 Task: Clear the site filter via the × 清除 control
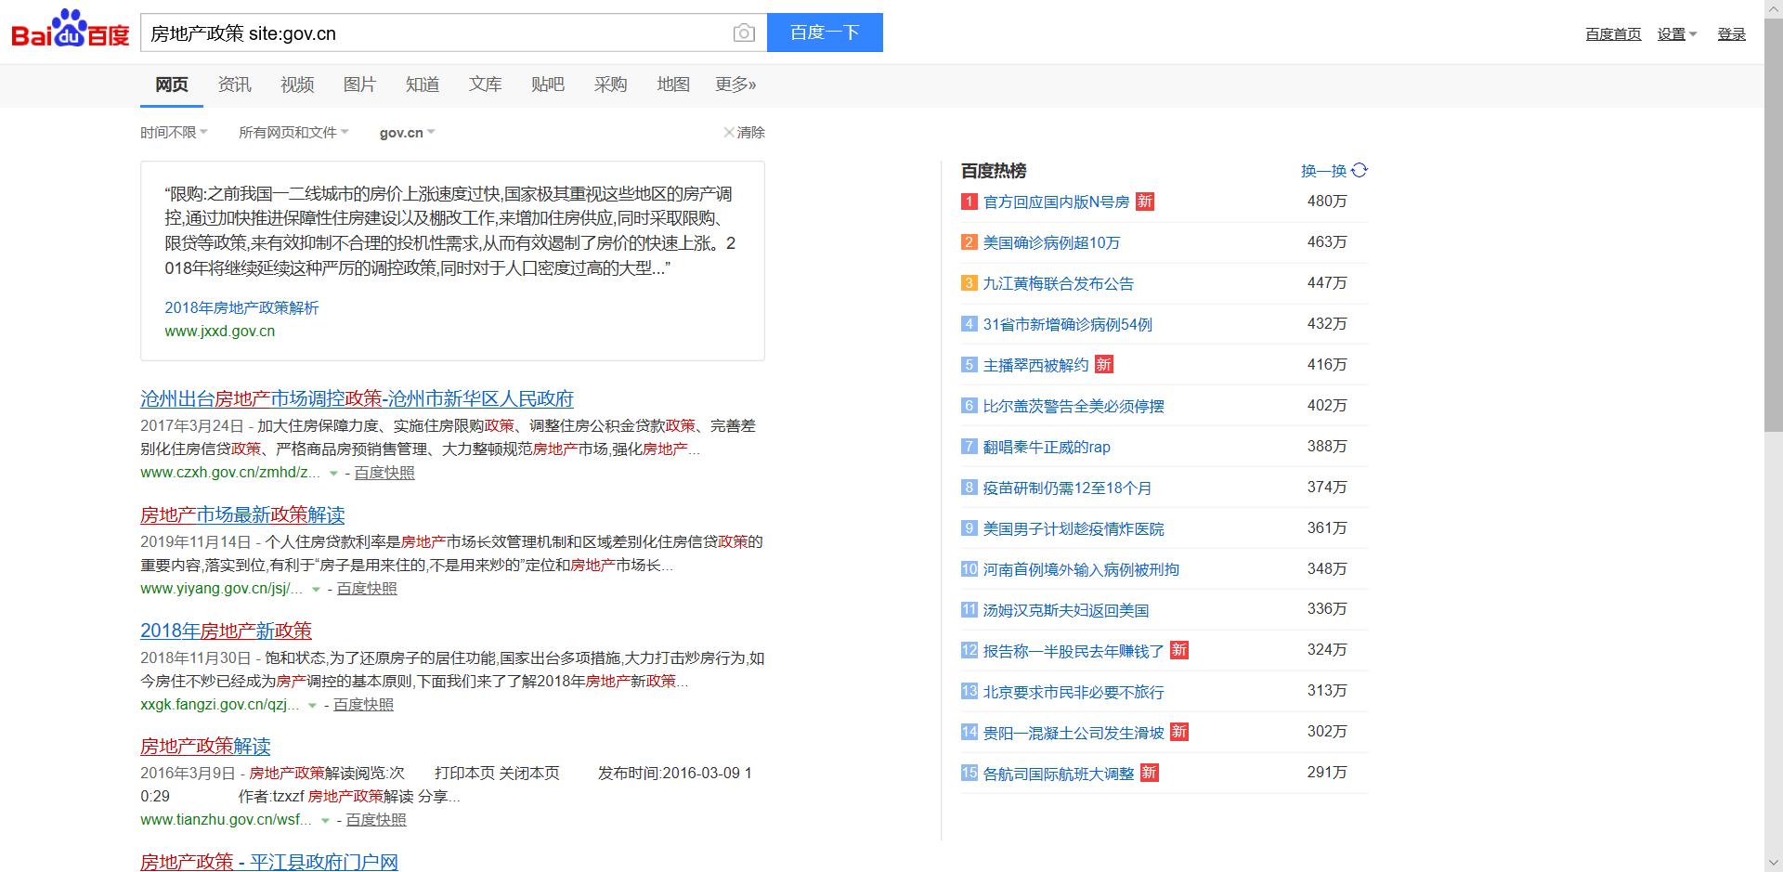click(x=746, y=132)
